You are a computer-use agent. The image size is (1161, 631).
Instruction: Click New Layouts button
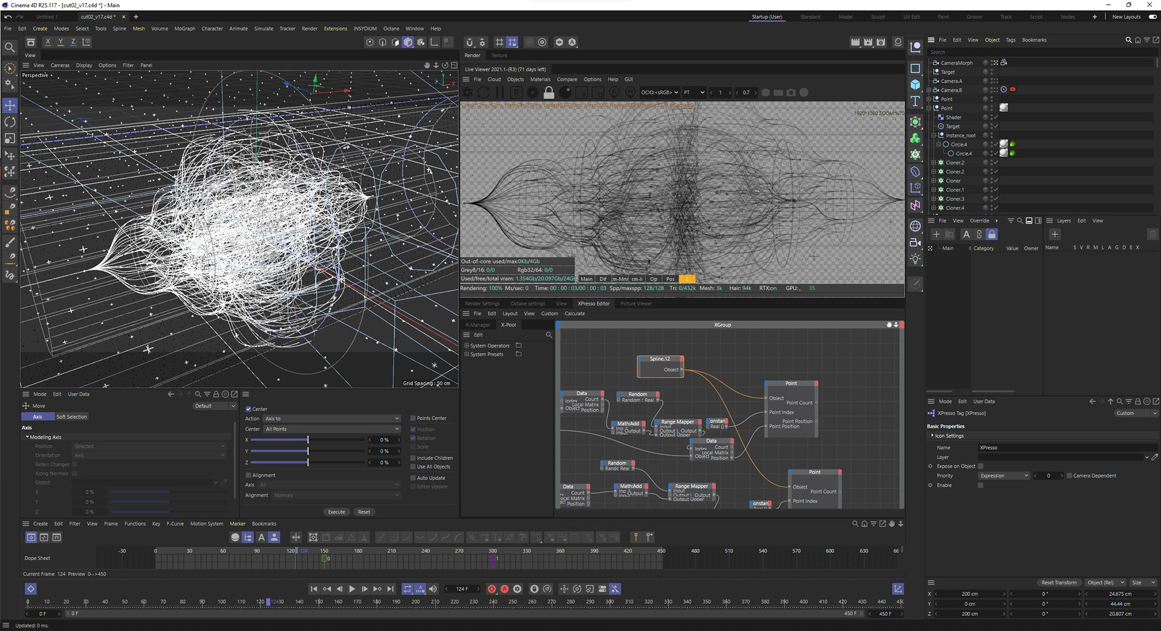(1126, 17)
